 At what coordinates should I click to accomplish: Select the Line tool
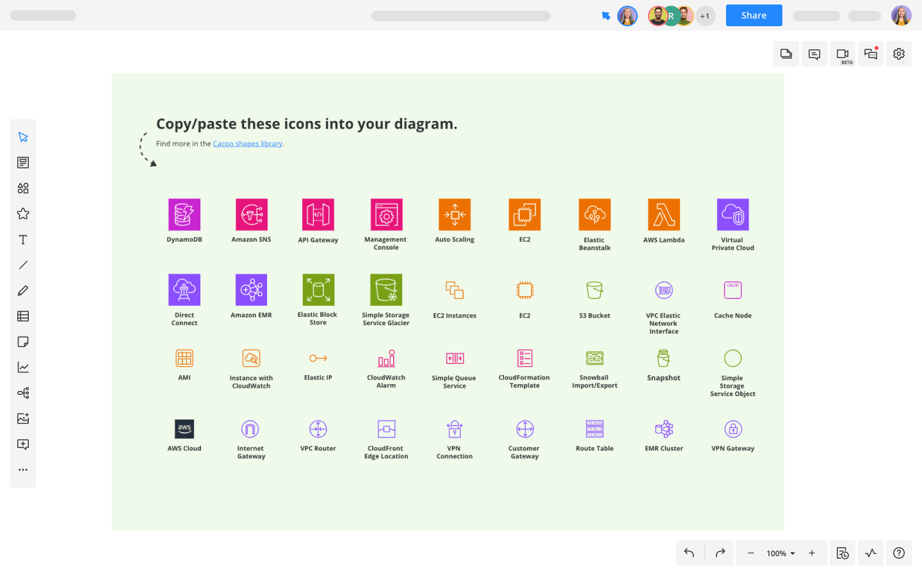[x=23, y=265]
